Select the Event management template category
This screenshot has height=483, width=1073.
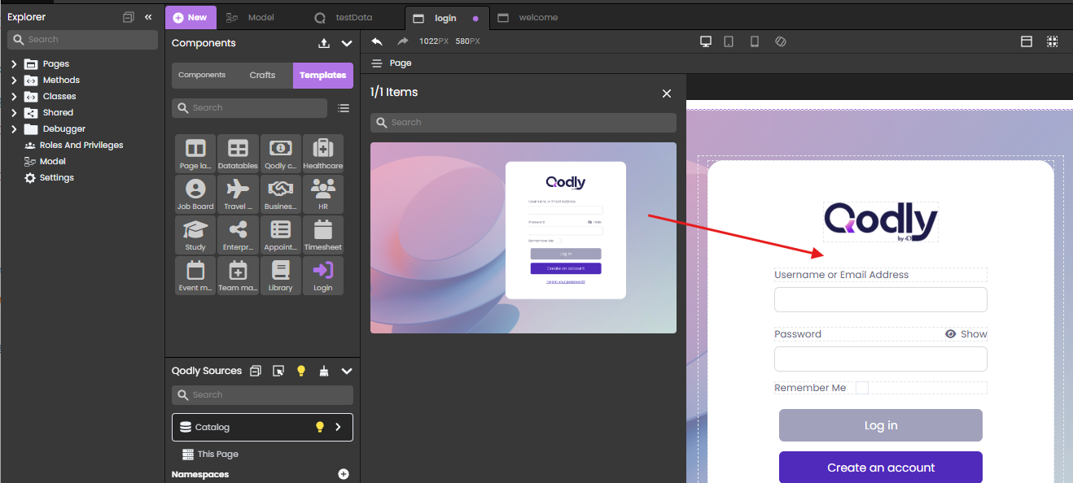click(x=195, y=276)
